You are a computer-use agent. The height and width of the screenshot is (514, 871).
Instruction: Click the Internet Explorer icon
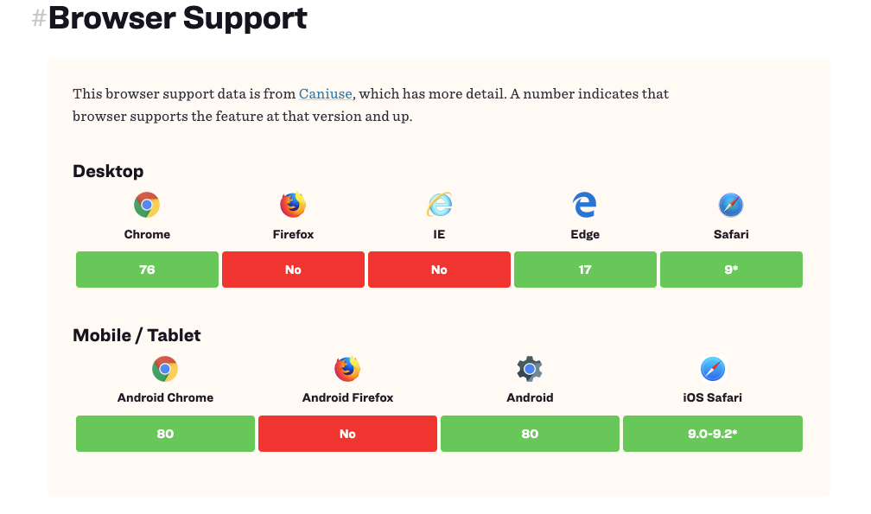(x=439, y=205)
